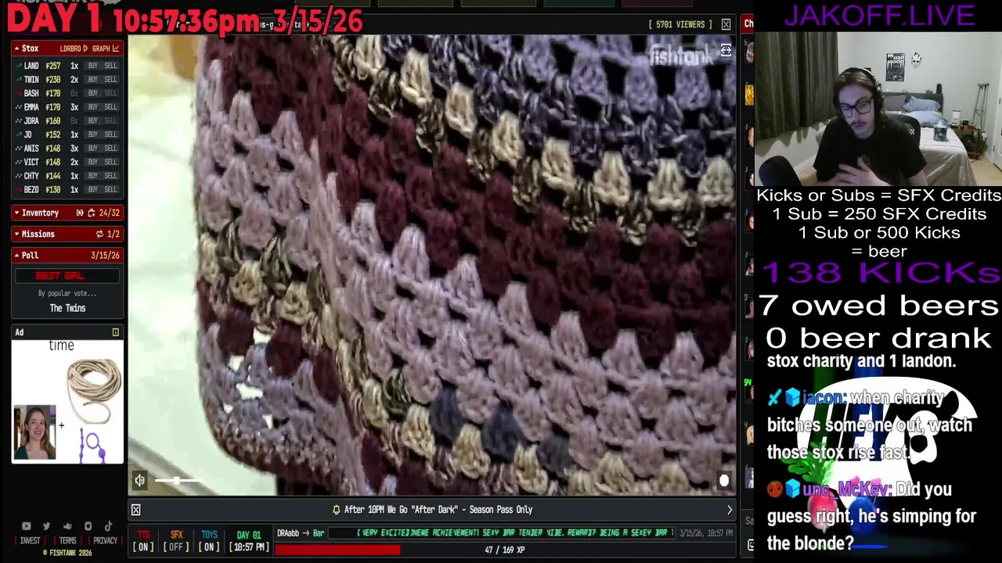Sell ANIS stock

tap(110, 148)
